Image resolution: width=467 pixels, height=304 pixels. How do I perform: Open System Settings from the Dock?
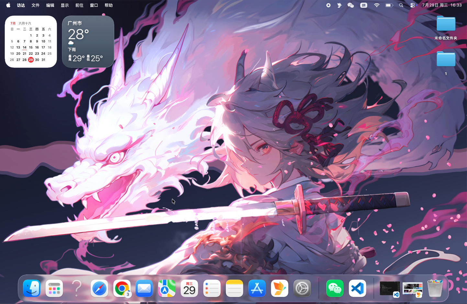(302, 288)
